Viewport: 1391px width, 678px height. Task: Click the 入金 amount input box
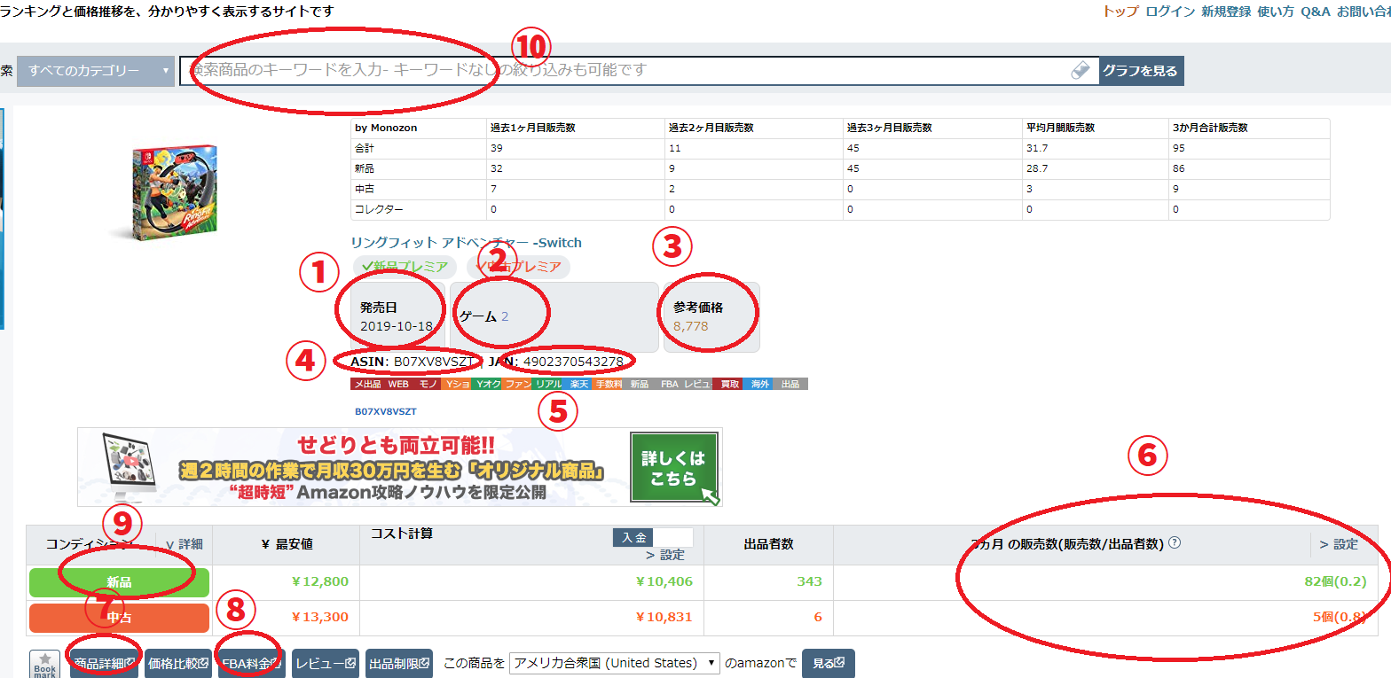[672, 537]
